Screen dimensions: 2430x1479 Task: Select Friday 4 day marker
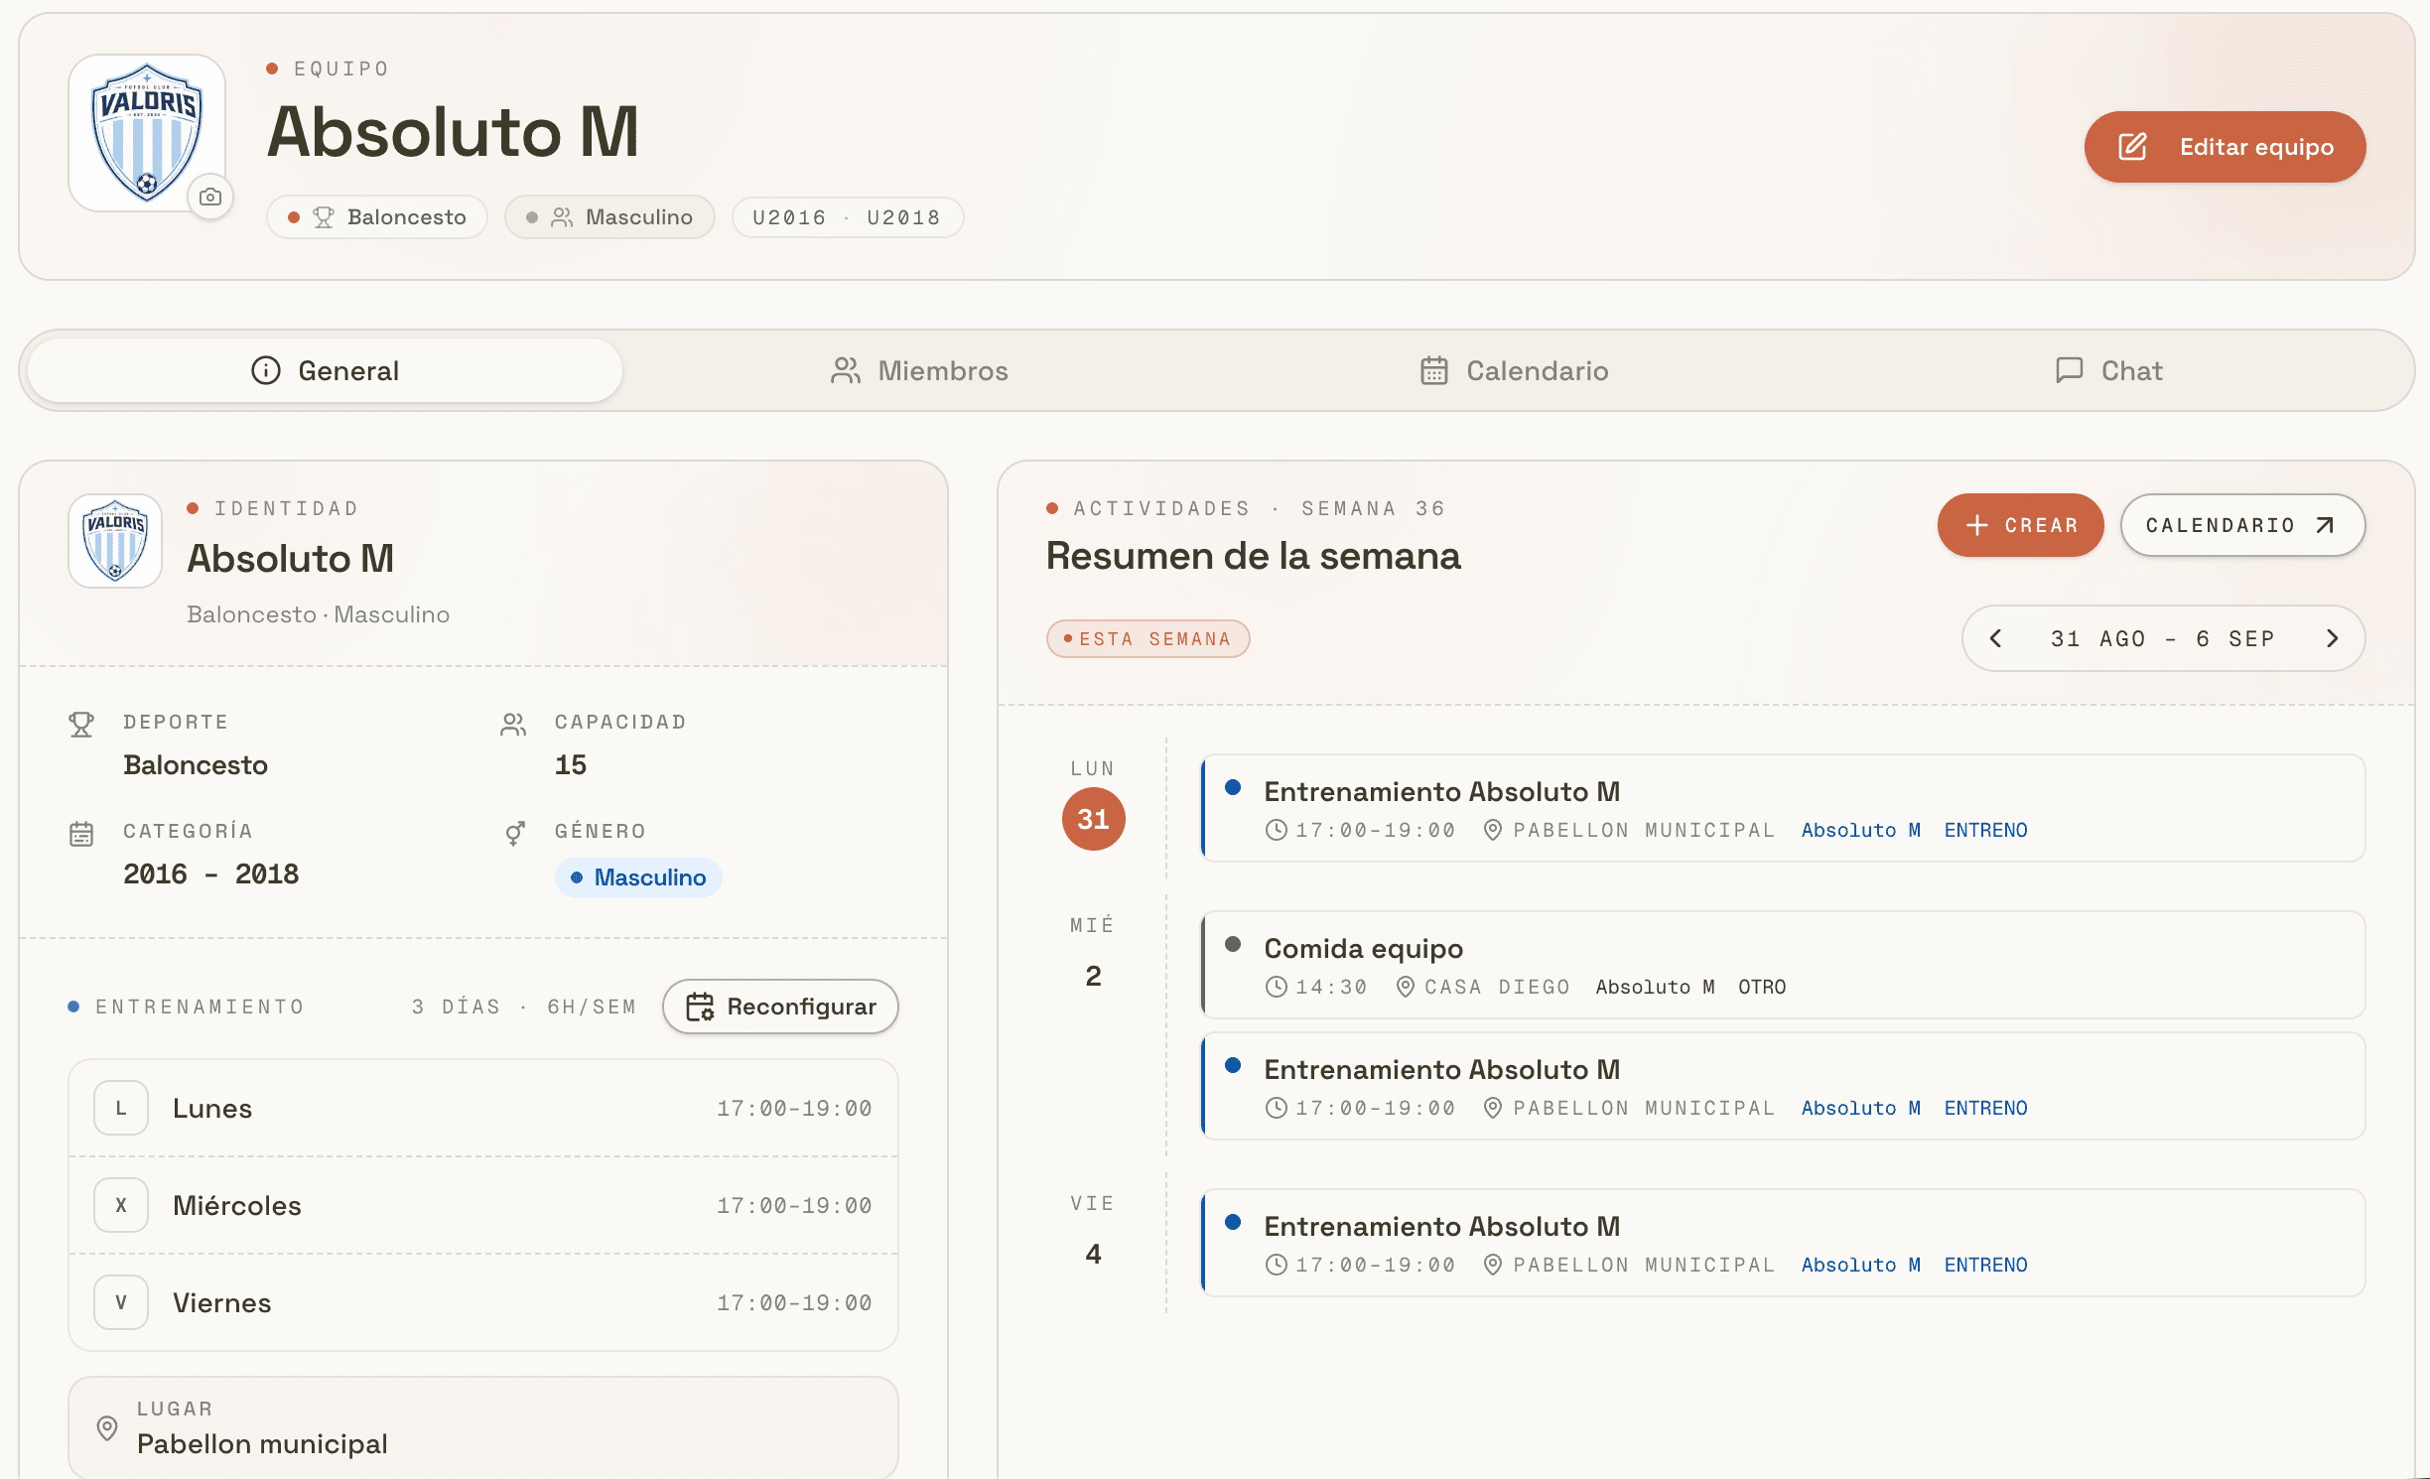pos(1093,1254)
